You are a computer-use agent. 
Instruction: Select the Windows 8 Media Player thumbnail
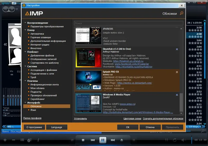(x=88, y=103)
